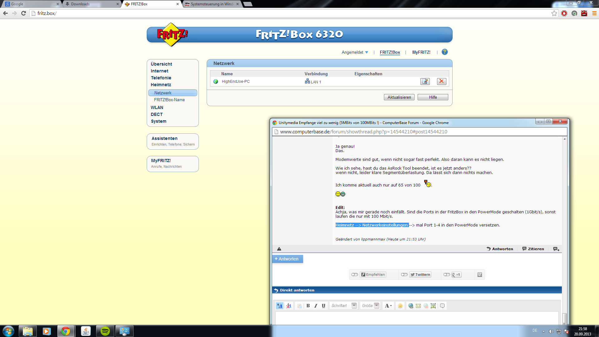599x337 pixels.
Task: Remove text formatting in reply editor
Action: coord(289,306)
